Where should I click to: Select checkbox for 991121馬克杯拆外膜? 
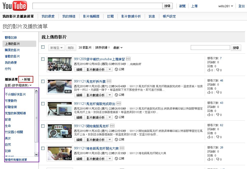click(x=43, y=81)
